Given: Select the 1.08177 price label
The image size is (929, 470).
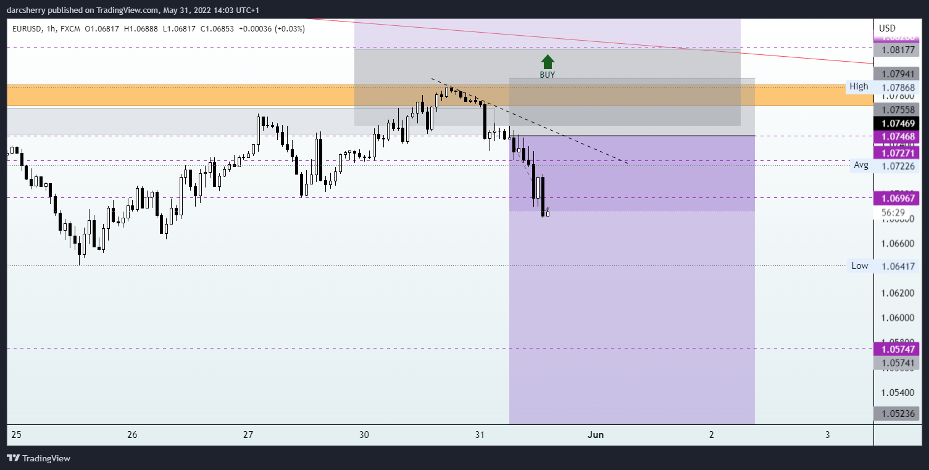Looking at the screenshot, I should click(x=898, y=49).
